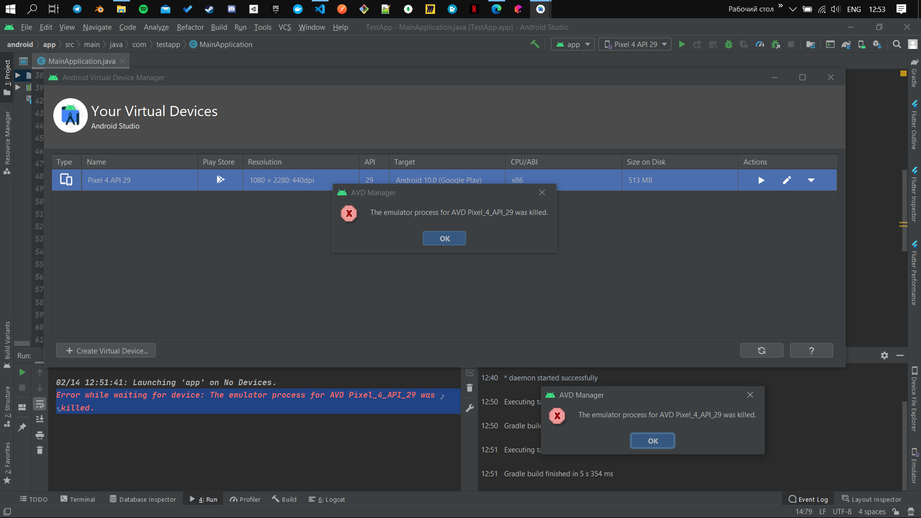The image size is (921, 518).
Task: Open the Refactor menu
Action: point(190,27)
